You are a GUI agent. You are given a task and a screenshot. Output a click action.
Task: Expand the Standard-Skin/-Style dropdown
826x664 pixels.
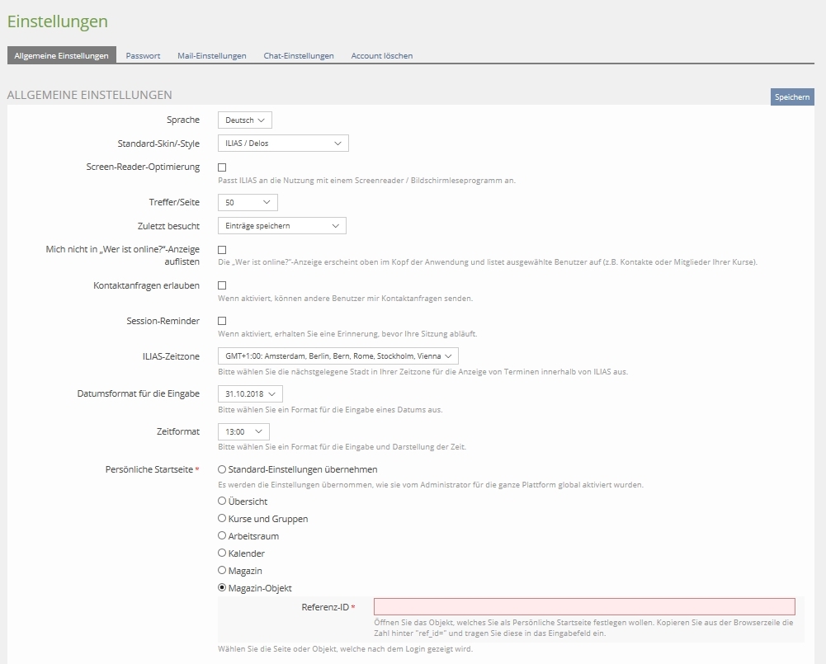pos(283,144)
